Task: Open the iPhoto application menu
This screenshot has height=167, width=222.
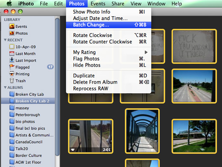Action: pyautogui.click(x=26, y=3)
